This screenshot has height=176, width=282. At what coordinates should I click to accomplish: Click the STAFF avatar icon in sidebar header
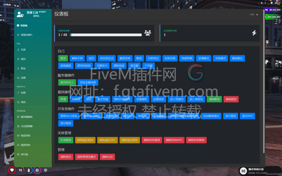pyautogui.click(x=20, y=14)
